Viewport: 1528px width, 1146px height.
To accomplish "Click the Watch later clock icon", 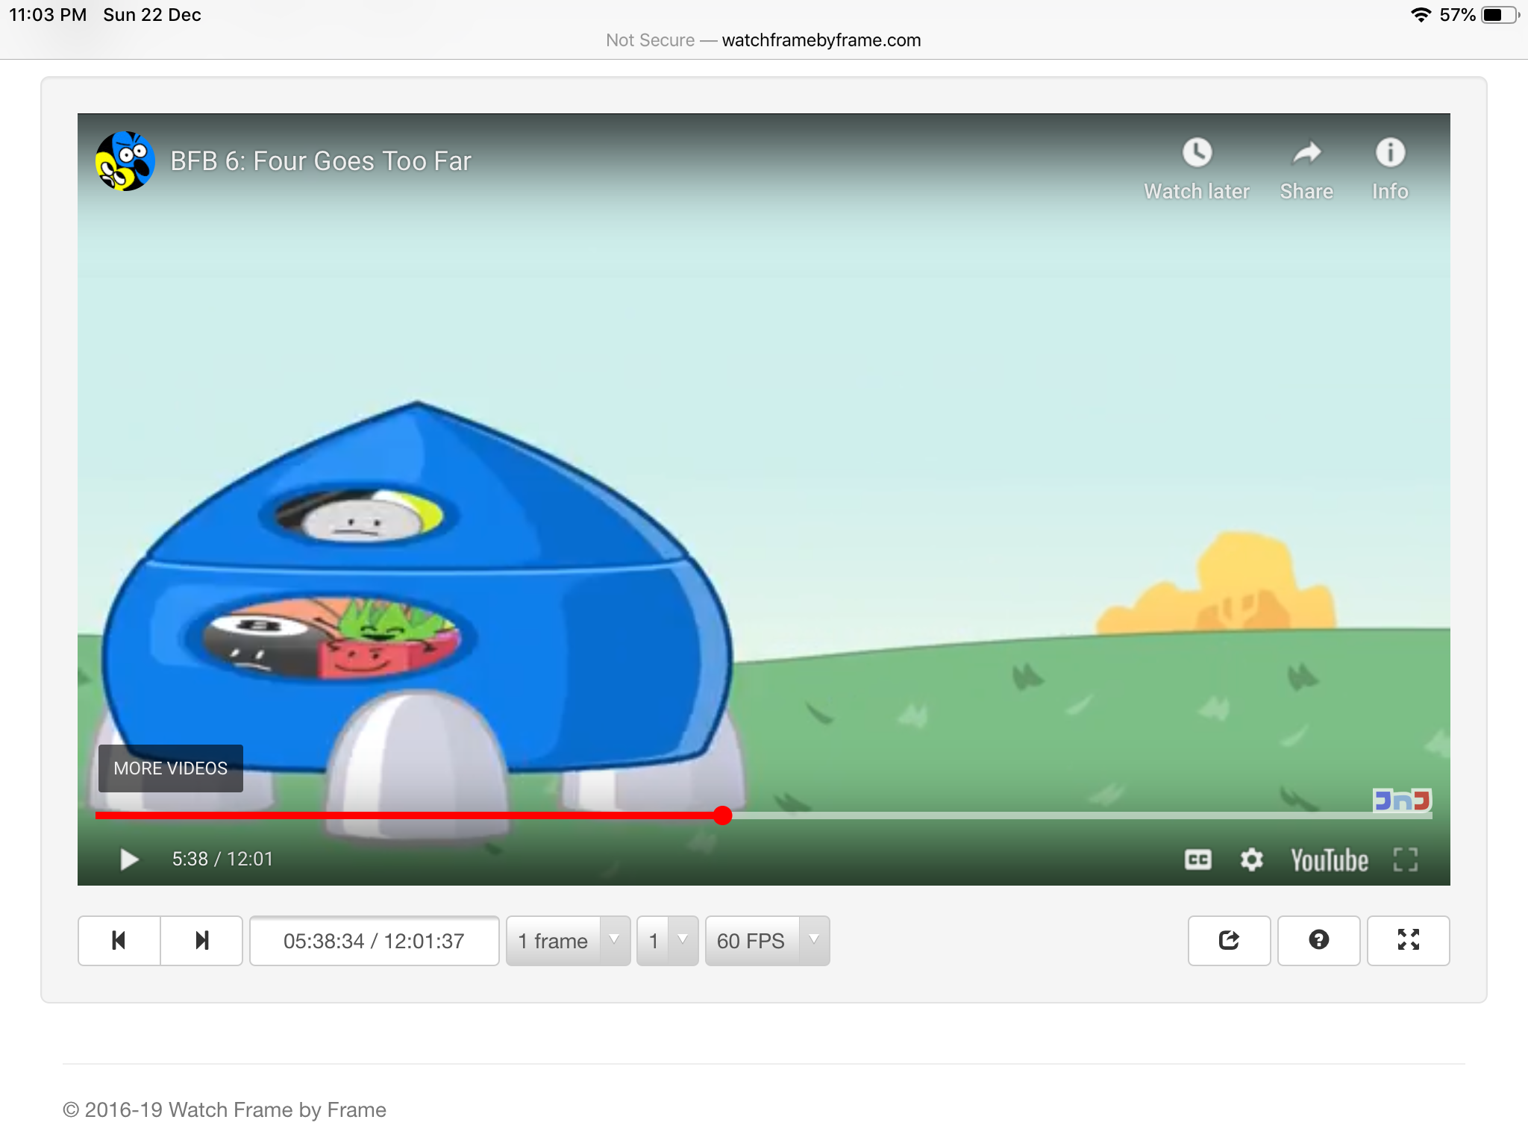I will 1197,153.
